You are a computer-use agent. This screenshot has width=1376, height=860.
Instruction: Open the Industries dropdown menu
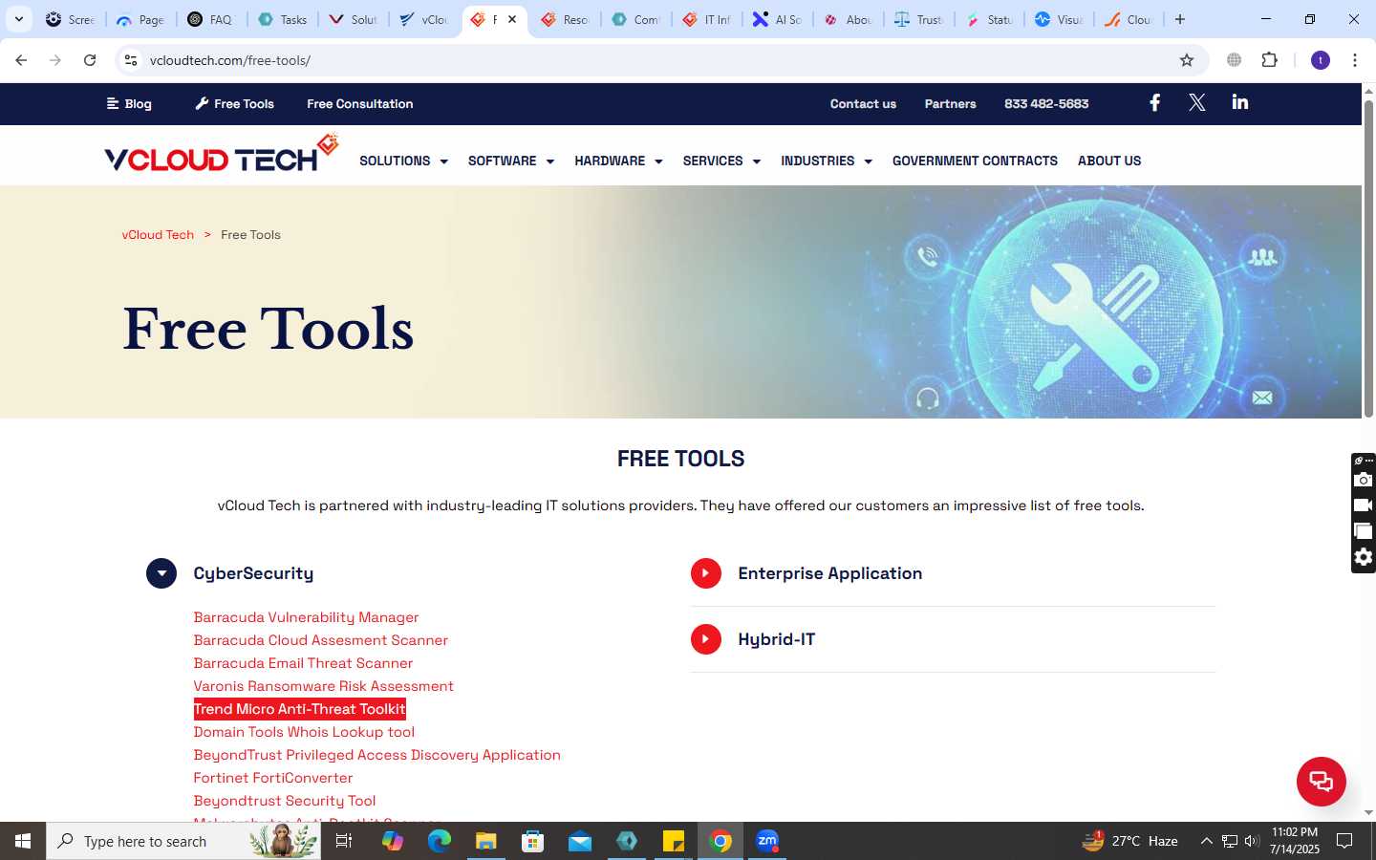pos(827,161)
